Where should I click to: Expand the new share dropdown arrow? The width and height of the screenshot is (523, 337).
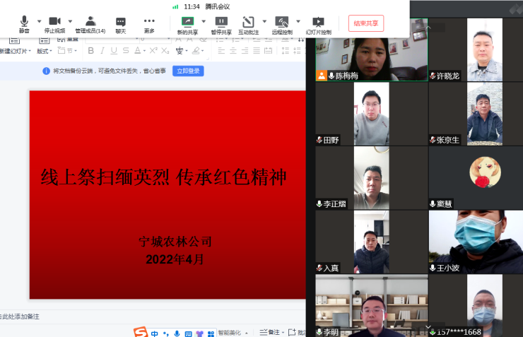[x=204, y=21]
